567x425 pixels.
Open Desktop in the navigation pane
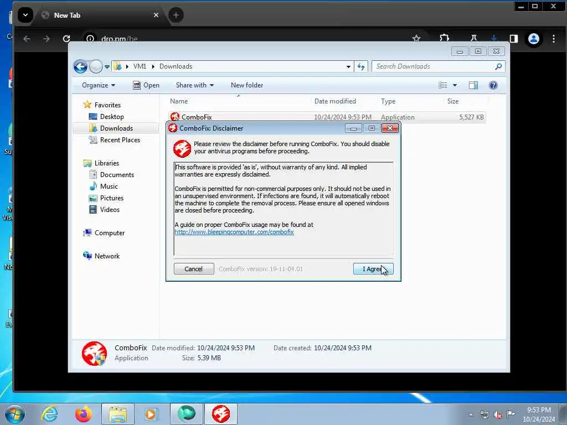click(112, 117)
